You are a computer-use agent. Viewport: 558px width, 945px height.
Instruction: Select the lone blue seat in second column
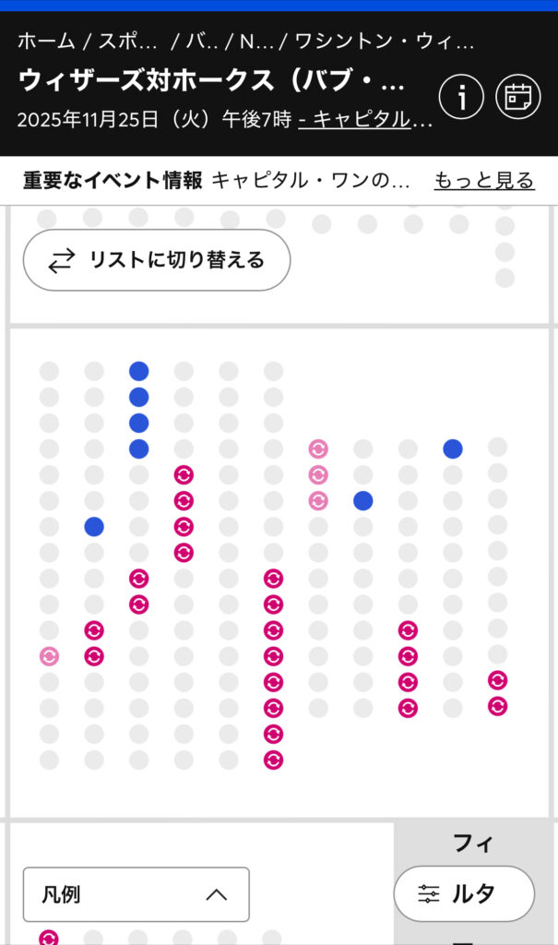tap(94, 526)
